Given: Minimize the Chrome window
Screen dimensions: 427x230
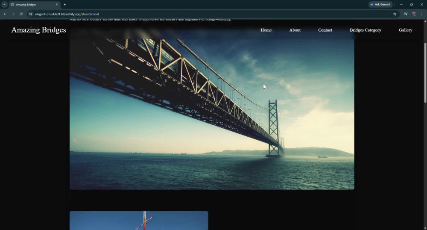Looking at the screenshot, I should tap(401, 4).
